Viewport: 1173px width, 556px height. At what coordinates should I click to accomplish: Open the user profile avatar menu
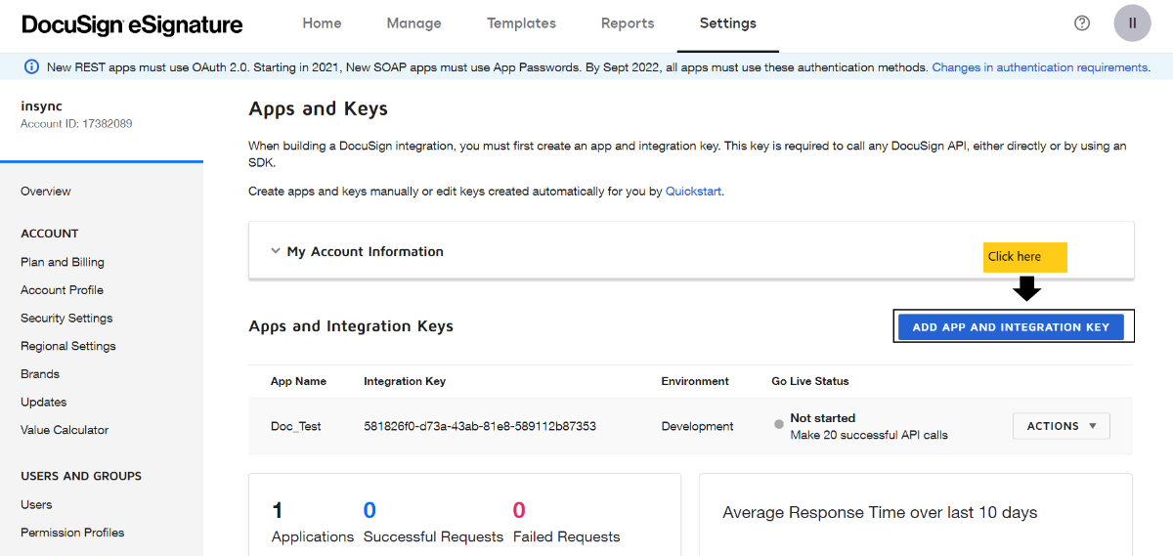tap(1132, 23)
